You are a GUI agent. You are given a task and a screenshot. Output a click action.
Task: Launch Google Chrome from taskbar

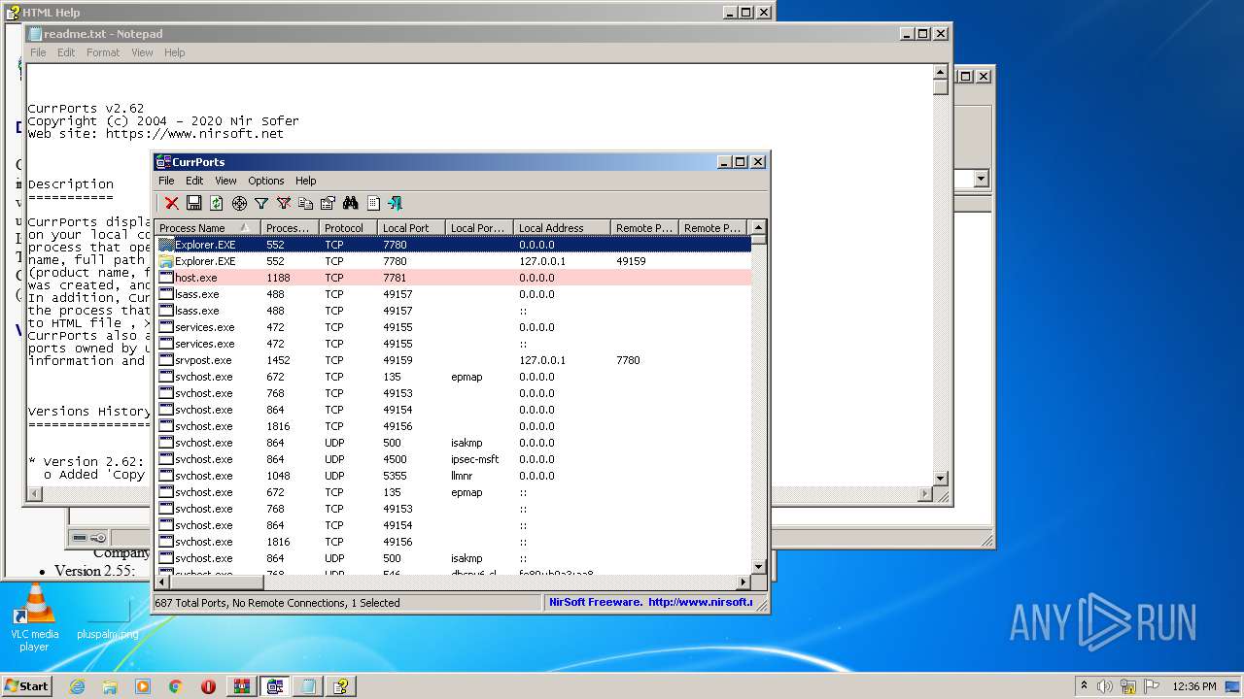tap(175, 686)
